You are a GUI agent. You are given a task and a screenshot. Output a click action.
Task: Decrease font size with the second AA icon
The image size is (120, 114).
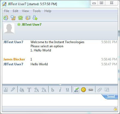click(x=44, y=90)
